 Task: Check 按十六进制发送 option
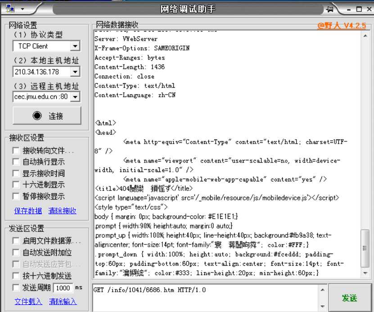[16, 276]
